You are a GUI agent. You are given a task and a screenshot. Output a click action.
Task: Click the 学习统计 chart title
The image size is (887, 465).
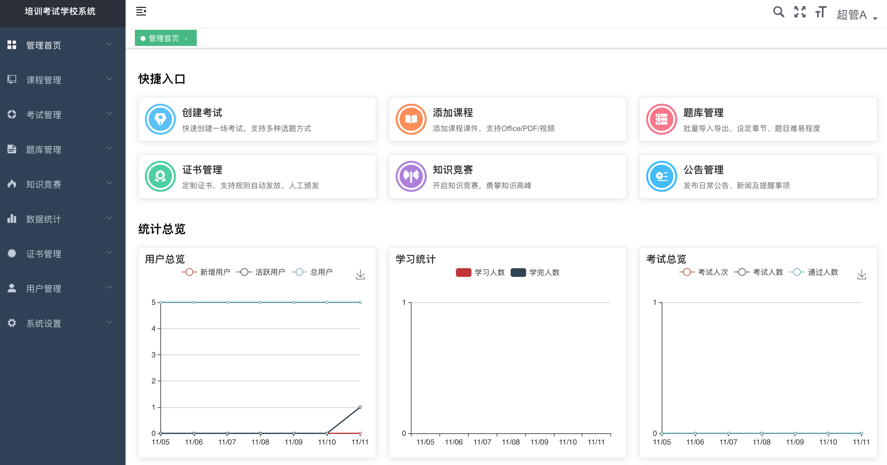416,259
